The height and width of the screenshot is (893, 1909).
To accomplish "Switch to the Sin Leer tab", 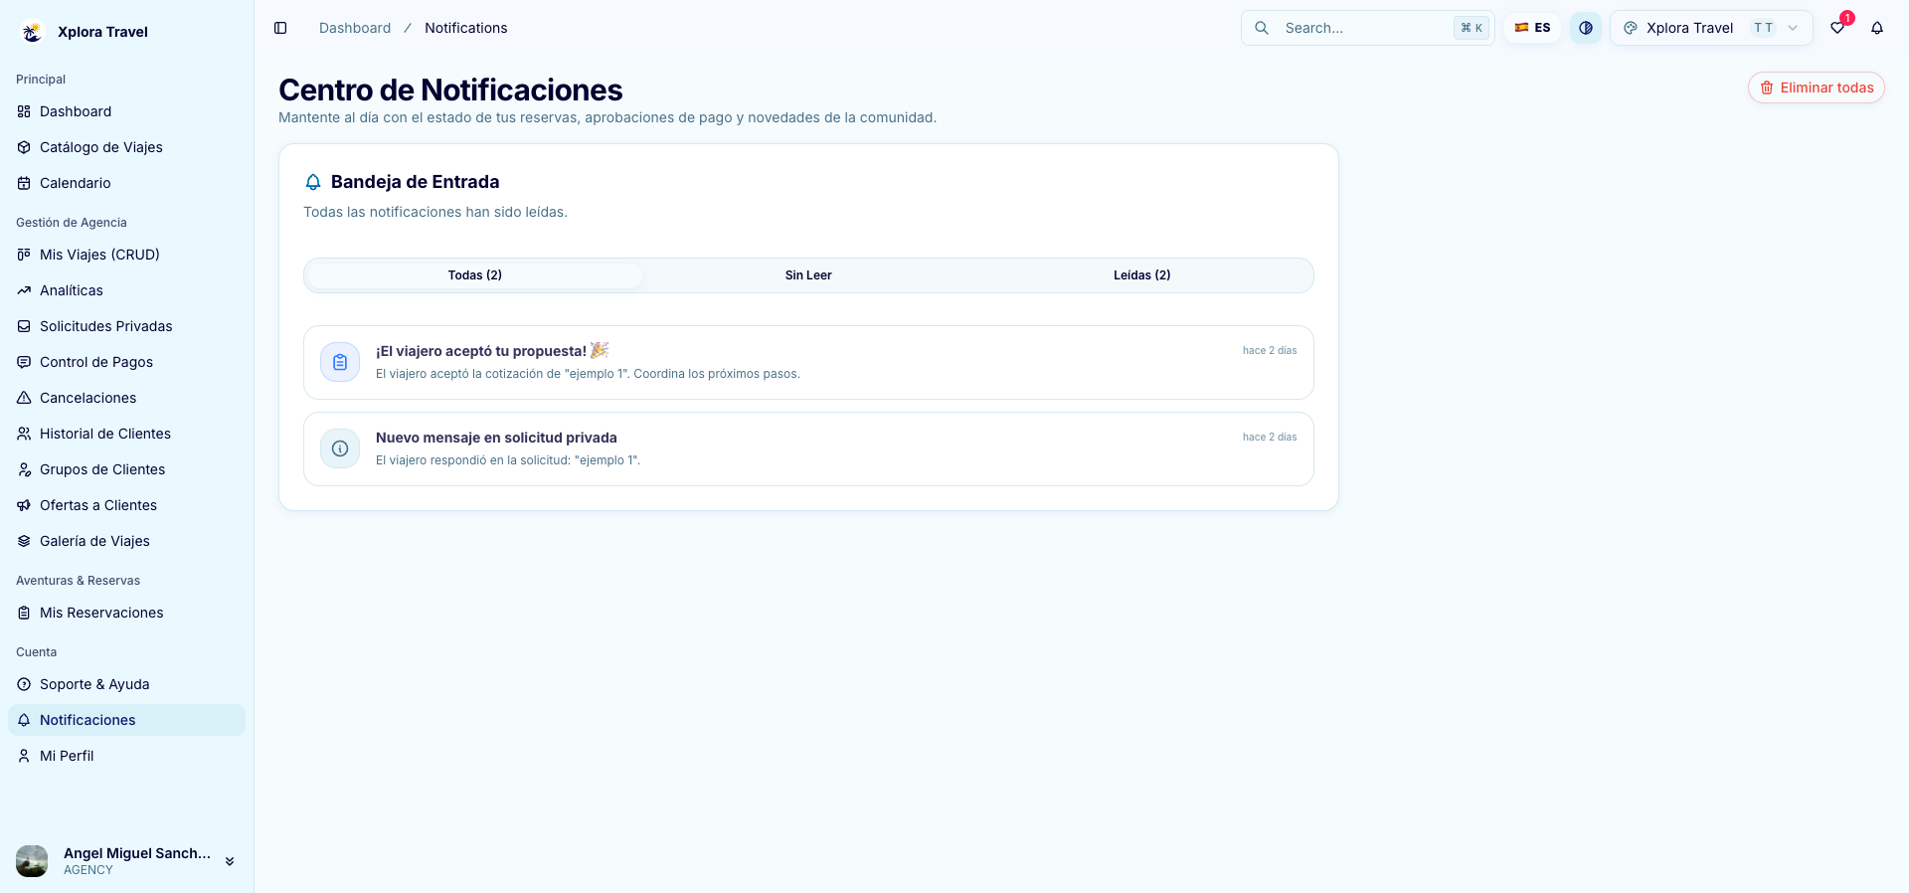I will pyautogui.click(x=808, y=275).
